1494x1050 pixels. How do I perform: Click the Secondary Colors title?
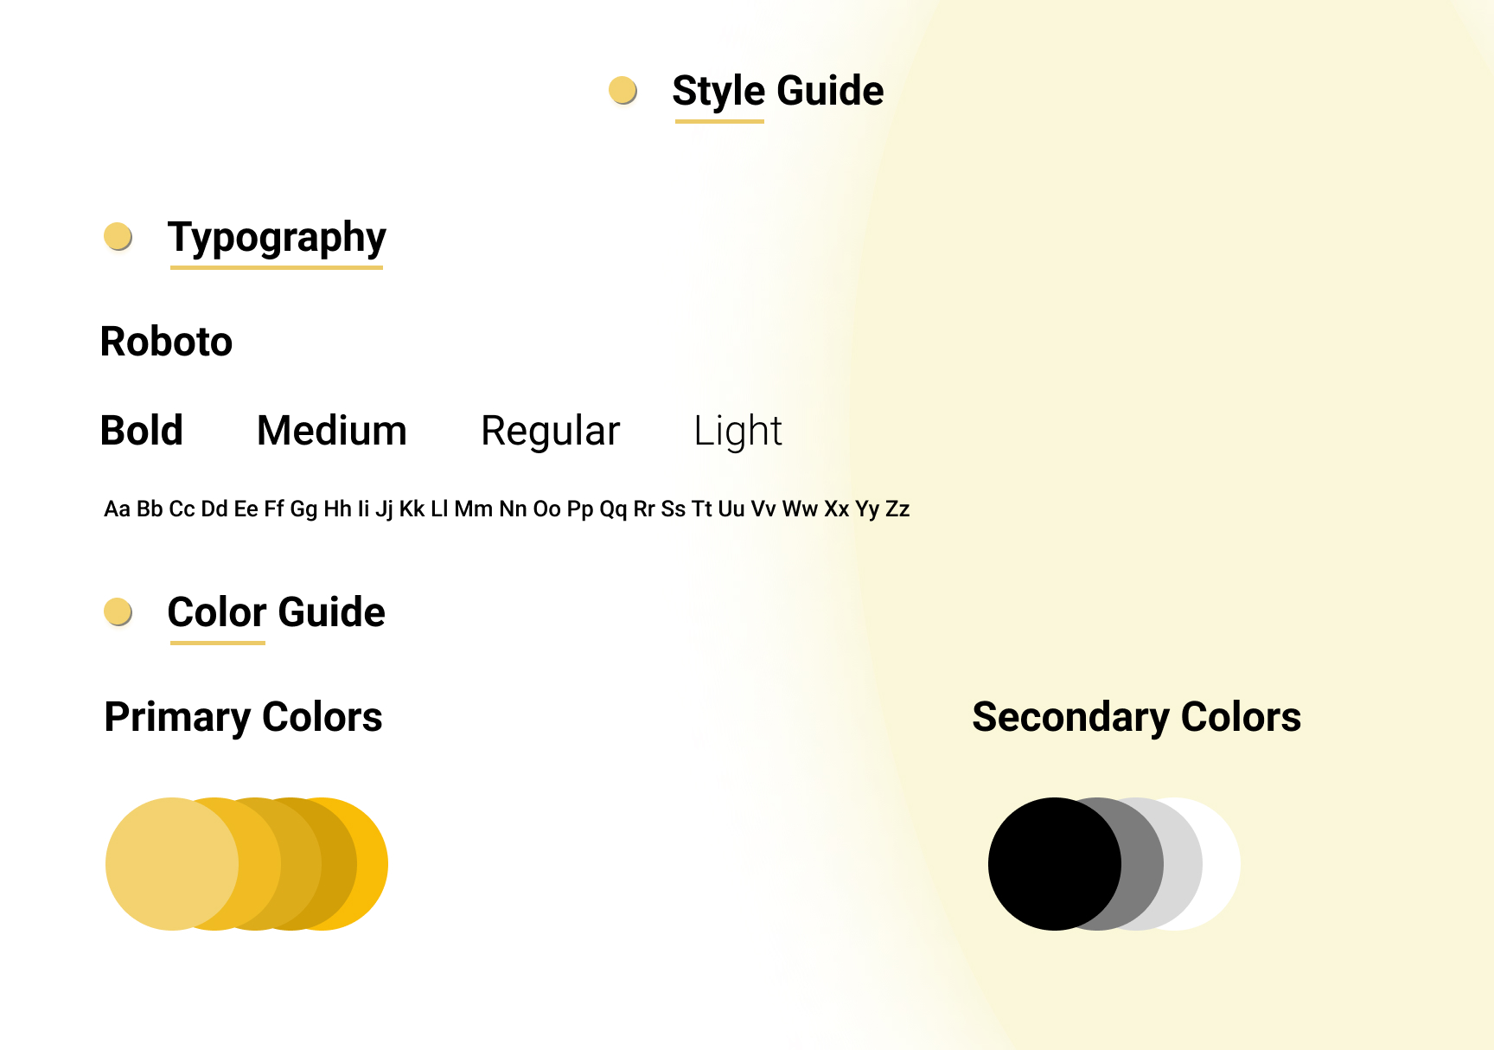coord(1136,718)
